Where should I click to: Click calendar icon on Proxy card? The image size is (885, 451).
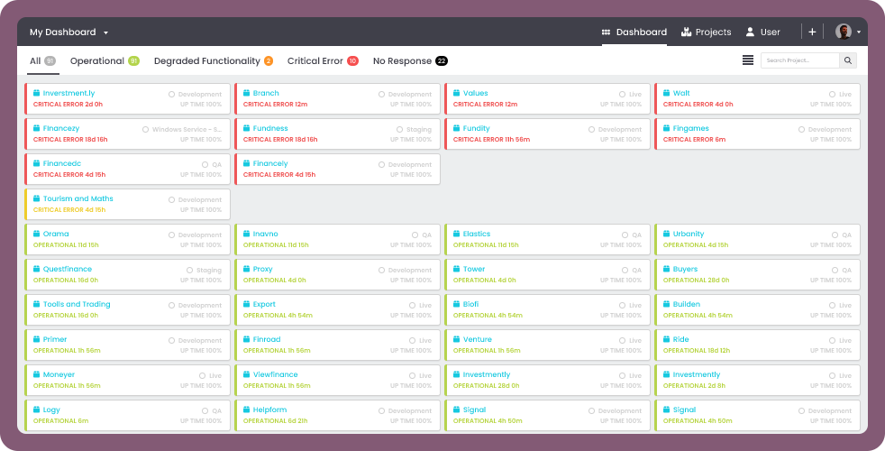[247, 269]
